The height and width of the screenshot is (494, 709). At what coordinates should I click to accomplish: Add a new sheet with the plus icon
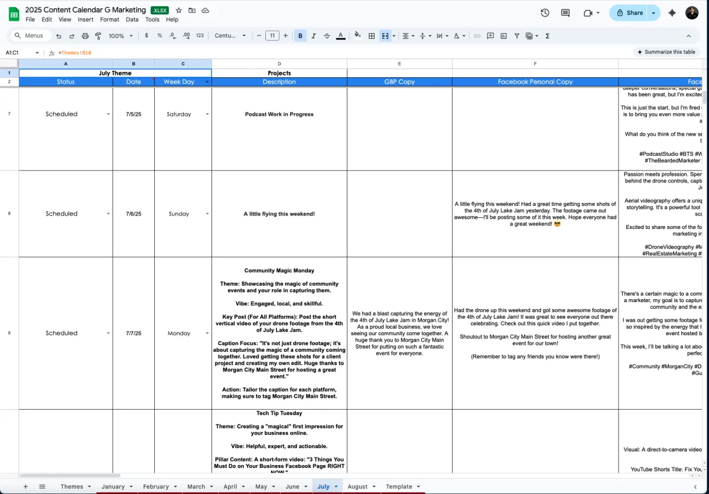(25, 487)
